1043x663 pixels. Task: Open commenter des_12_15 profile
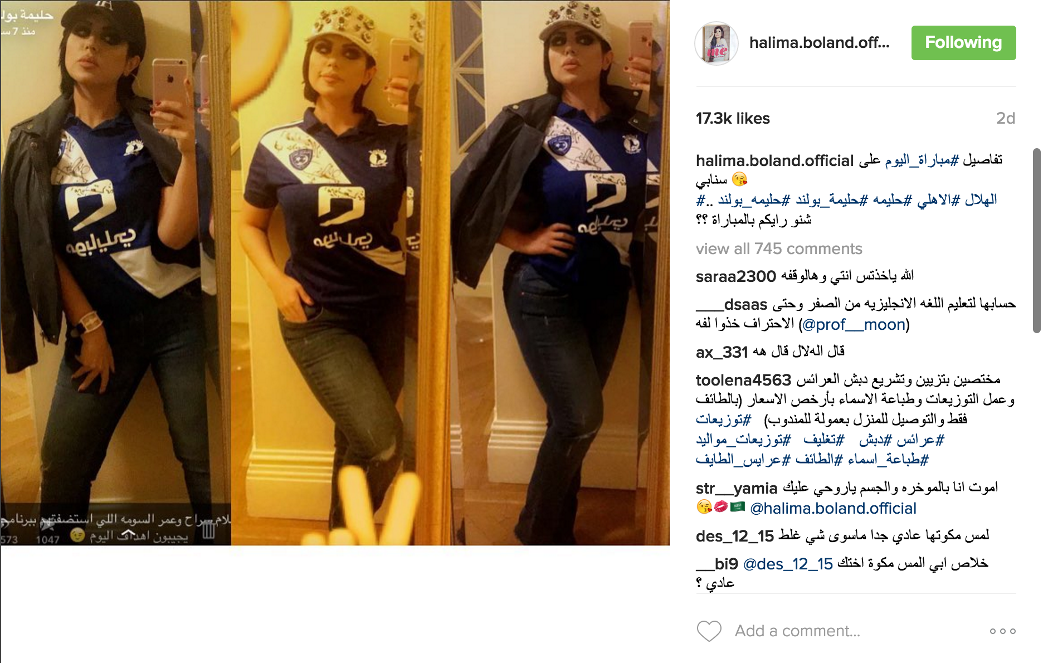click(734, 536)
